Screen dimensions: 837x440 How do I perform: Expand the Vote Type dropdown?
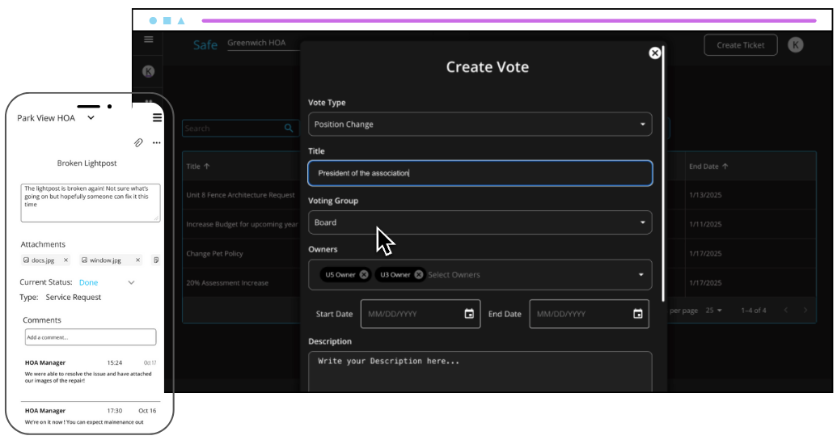(x=643, y=125)
